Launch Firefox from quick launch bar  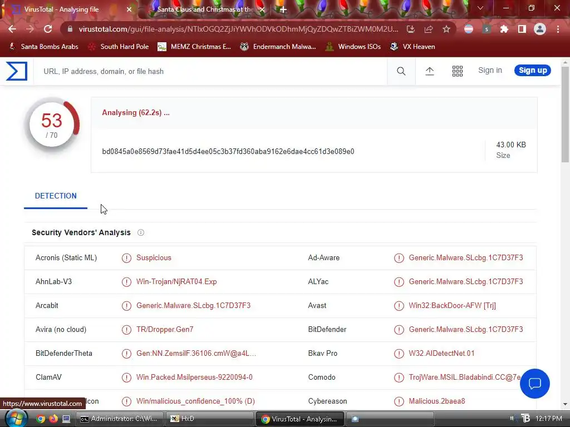(x=53, y=419)
